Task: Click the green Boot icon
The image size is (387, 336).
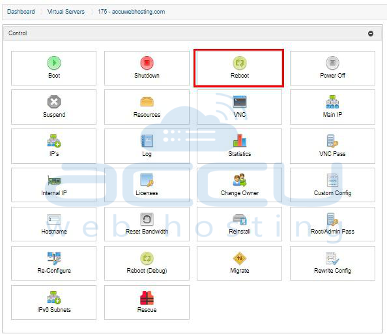Action: click(54, 63)
